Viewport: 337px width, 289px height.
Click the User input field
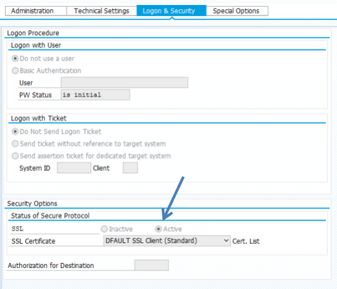coord(125,82)
